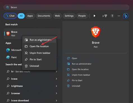Click the arrow to show more filters
Viewport: 133px width, 103px height.
[x=95, y=16]
